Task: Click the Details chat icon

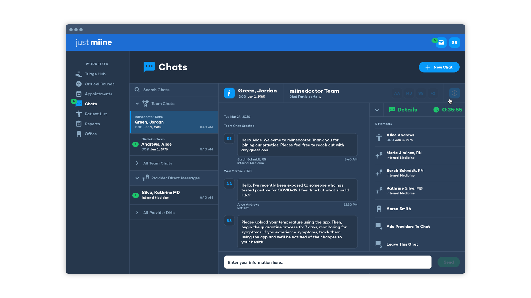Action: pyautogui.click(x=392, y=110)
